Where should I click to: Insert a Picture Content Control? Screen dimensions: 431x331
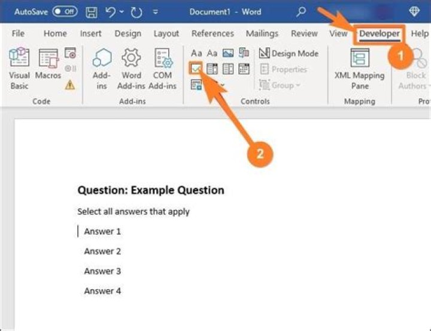coord(228,53)
